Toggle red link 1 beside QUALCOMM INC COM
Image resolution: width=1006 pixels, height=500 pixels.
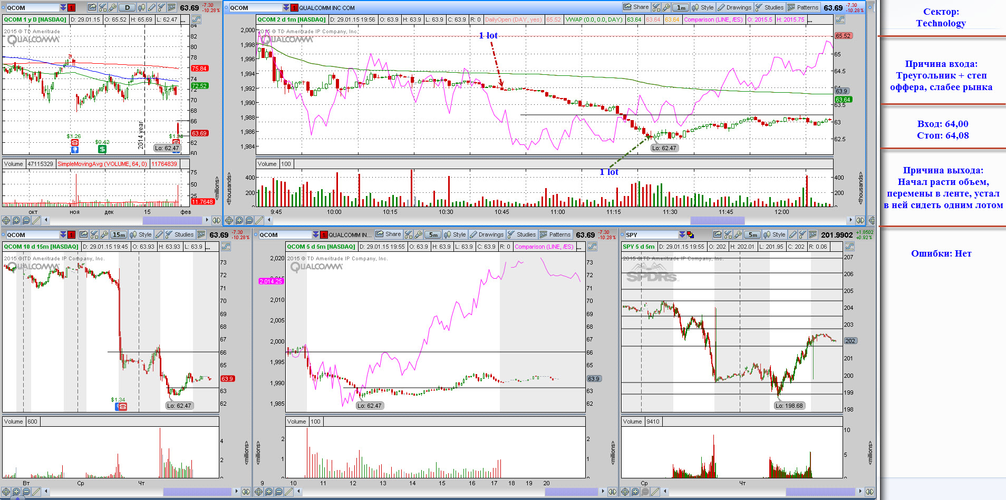click(x=294, y=7)
